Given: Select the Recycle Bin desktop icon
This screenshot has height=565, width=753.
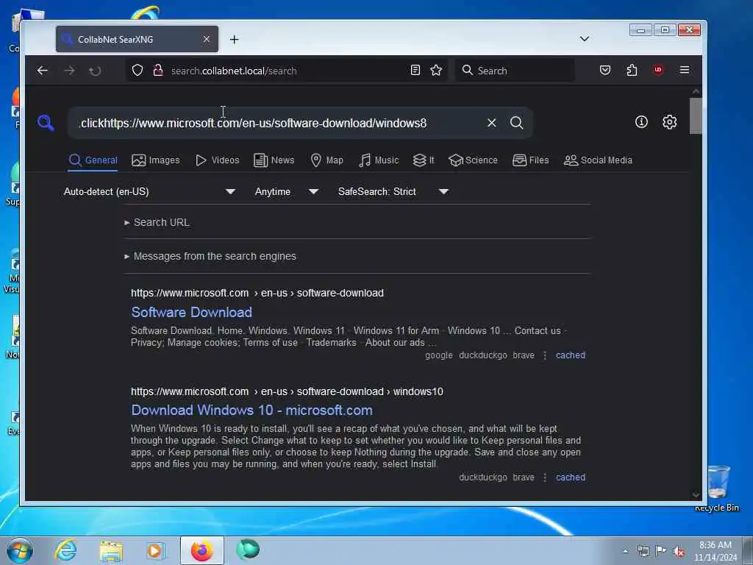Looking at the screenshot, I should point(718,488).
